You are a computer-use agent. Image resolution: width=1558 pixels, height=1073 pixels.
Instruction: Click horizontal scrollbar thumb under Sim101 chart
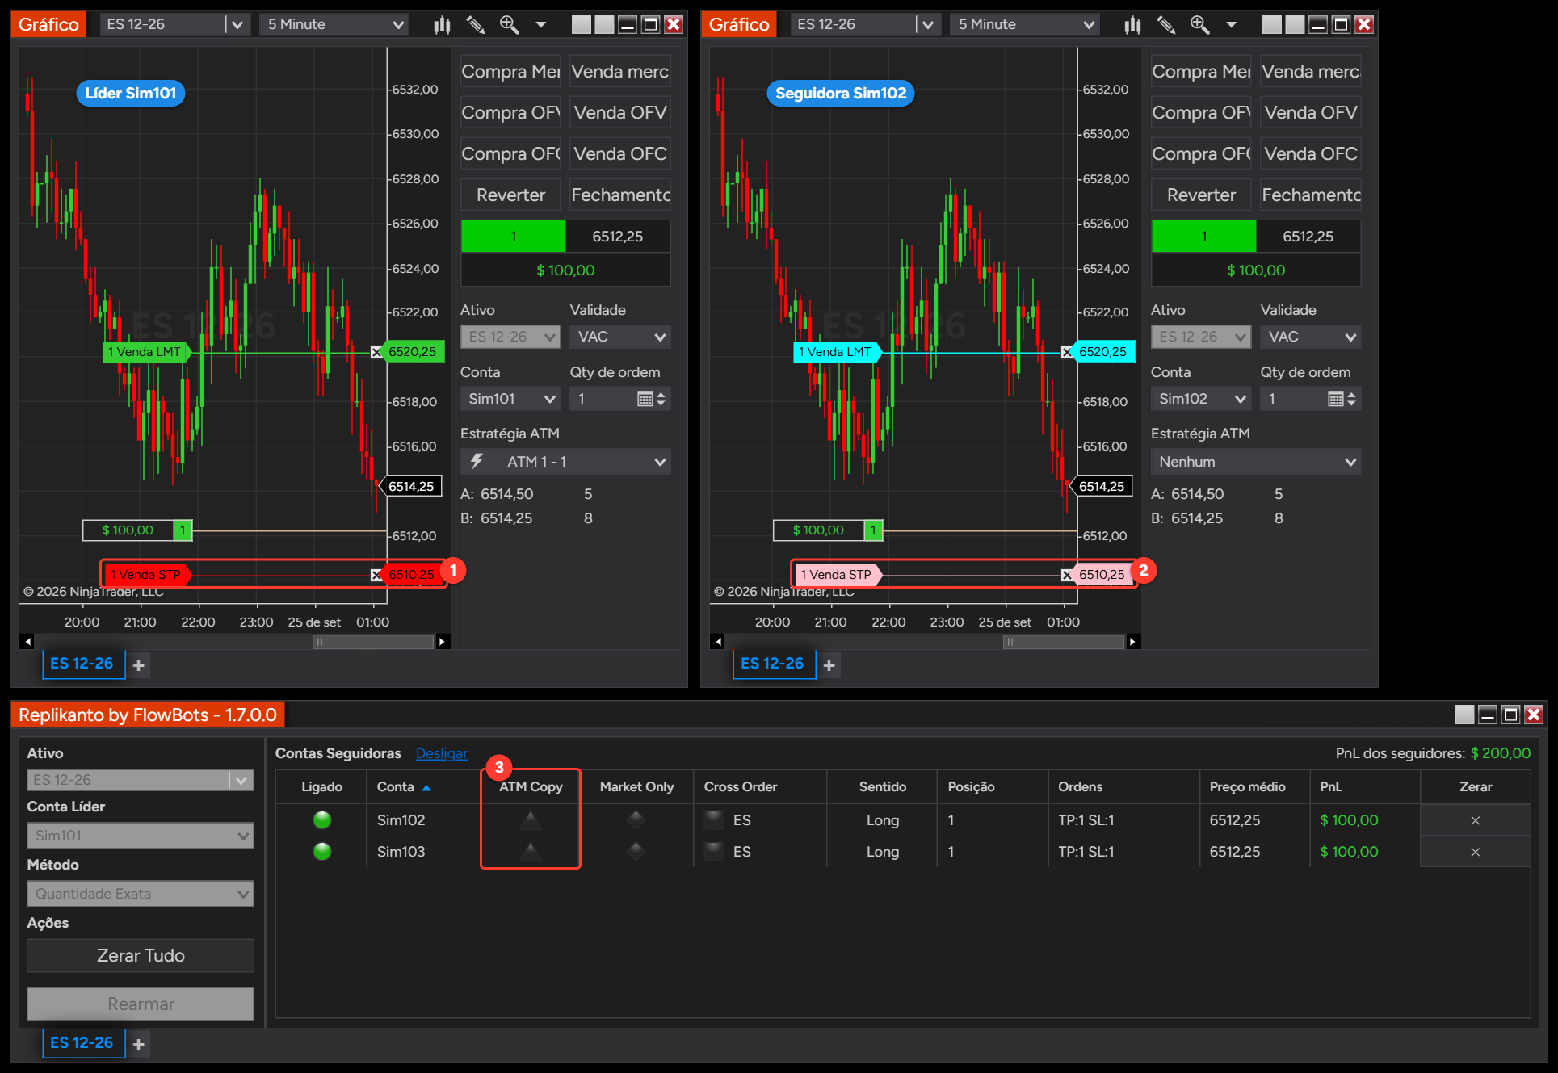pyautogui.click(x=373, y=642)
